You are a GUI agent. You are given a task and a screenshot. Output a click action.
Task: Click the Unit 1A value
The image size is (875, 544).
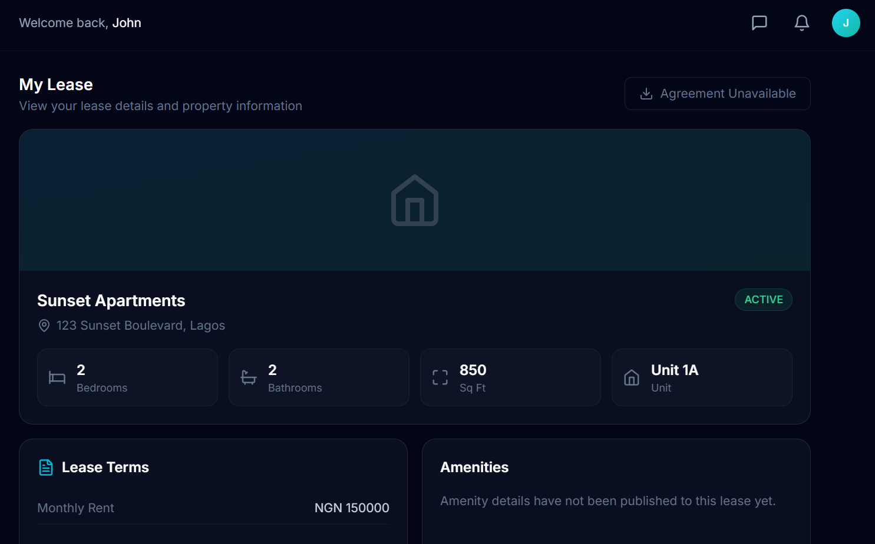point(675,370)
